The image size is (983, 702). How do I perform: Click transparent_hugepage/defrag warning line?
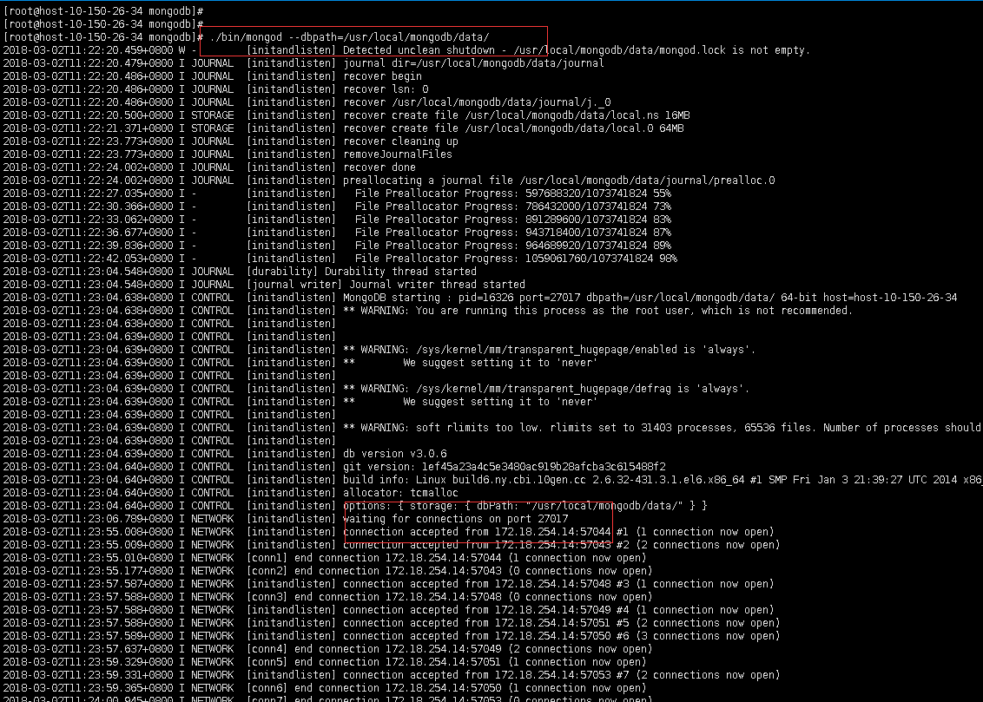(376, 389)
